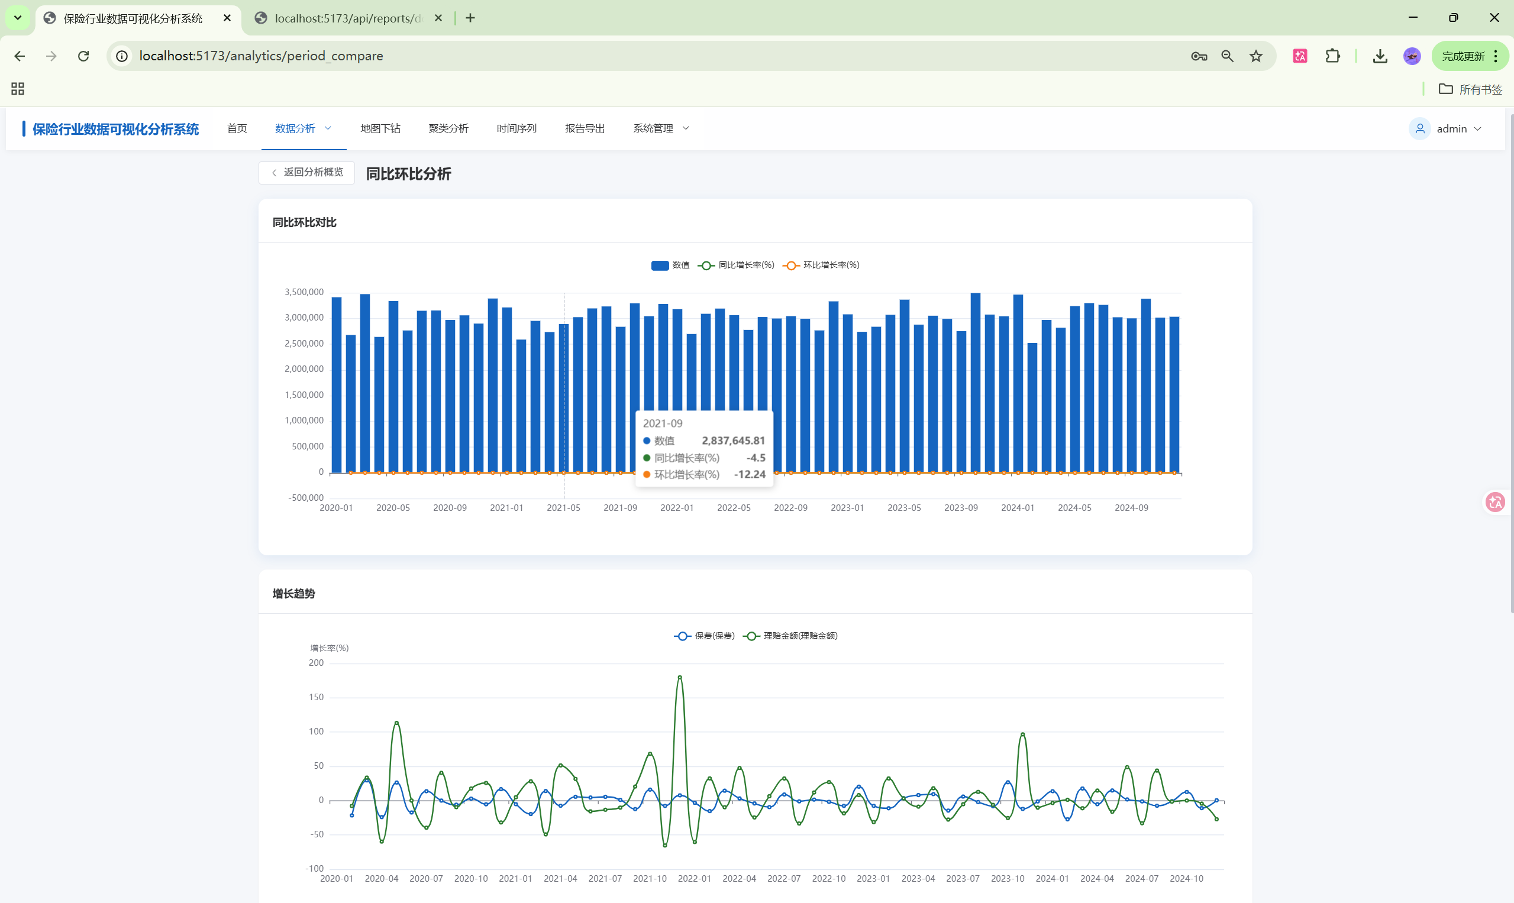The image size is (1514, 903).
Task: Toggle the 数值 legend series in bar chart
Action: tap(670, 266)
